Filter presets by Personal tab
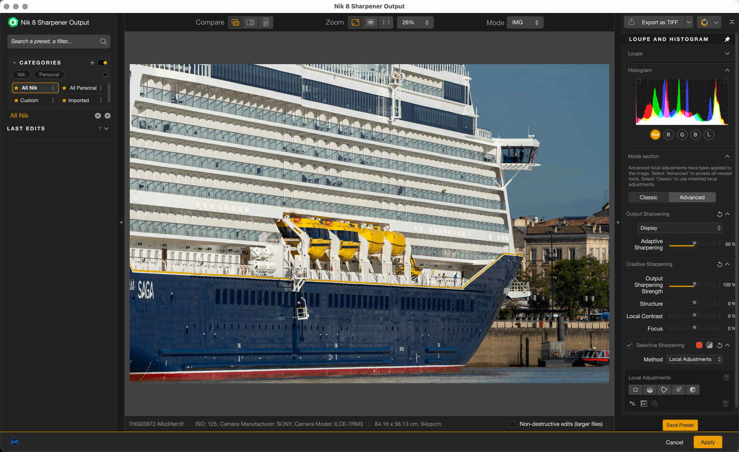739x452 pixels. pos(49,75)
